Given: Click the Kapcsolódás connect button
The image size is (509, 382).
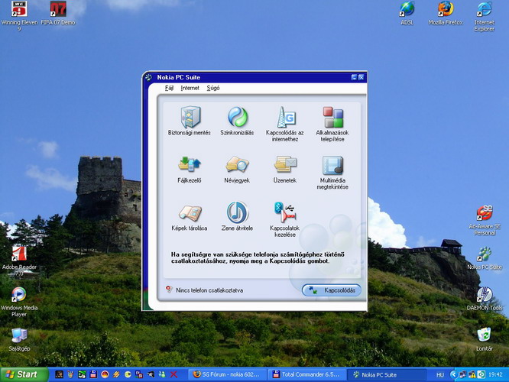Looking at the screenshot, I should (332, 290).
